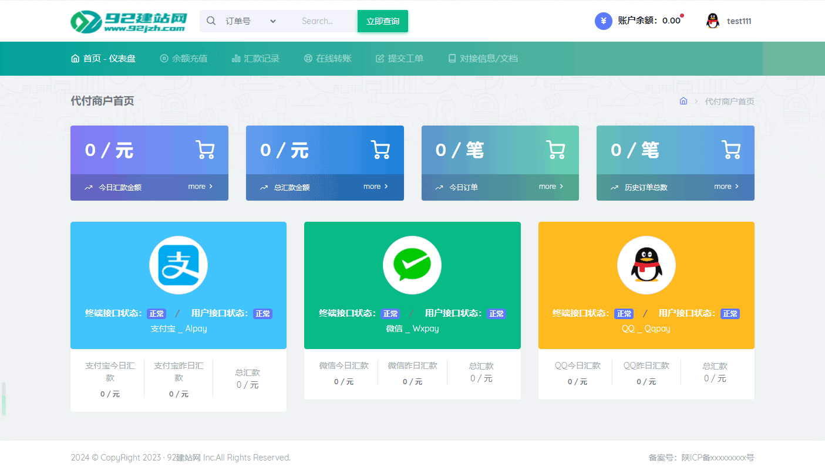Click 用户接口状态 正常 badge on Alipay card

pyautogui.click(x=262, y=314)
